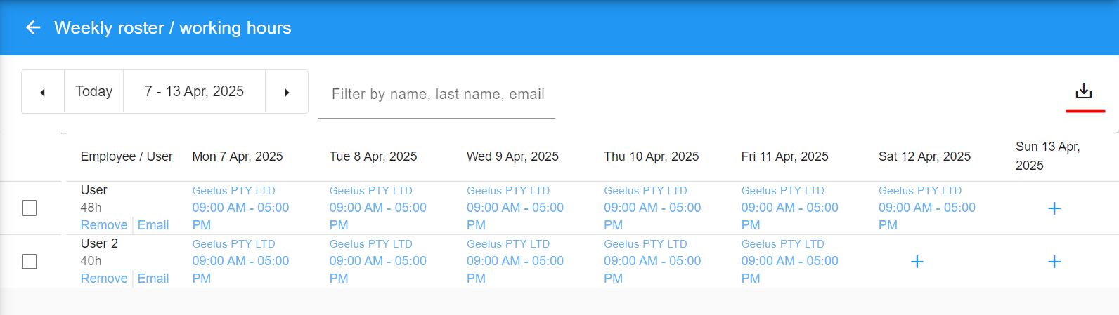This screenshot has width=1119, height=315.
Task: Click the back arrow in header
Action: 33,27
